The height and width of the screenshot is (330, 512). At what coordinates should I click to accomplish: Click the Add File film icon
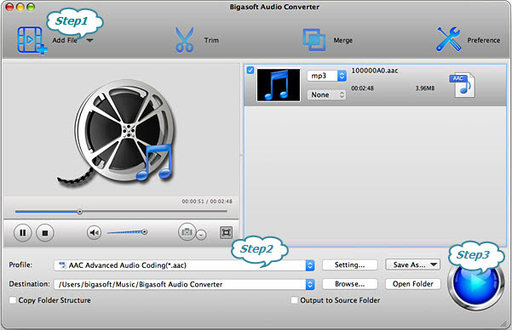[32, 41]
